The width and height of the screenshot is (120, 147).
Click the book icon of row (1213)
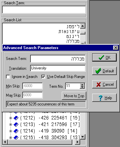coord(16,125)
